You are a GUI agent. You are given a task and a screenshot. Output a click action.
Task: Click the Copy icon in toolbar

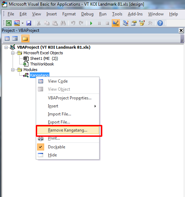[x=47, y=23]
